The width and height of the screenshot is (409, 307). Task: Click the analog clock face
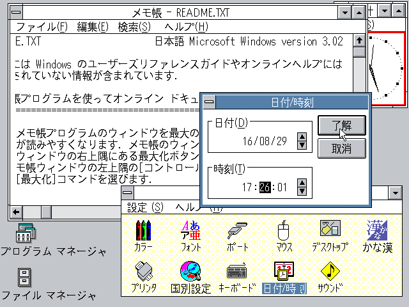(385, 68)
